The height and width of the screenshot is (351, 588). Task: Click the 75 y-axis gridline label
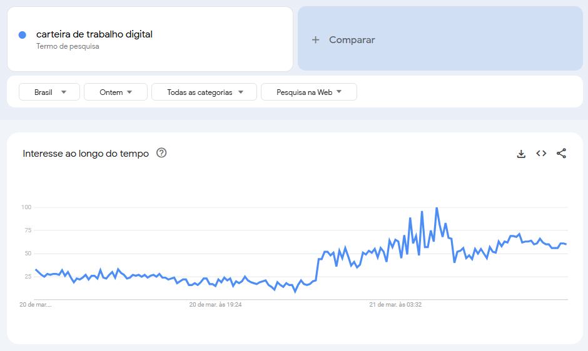tap(26, 230)
